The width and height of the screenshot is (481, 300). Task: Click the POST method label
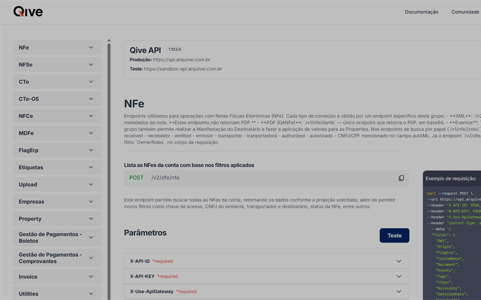pos(136,178)
